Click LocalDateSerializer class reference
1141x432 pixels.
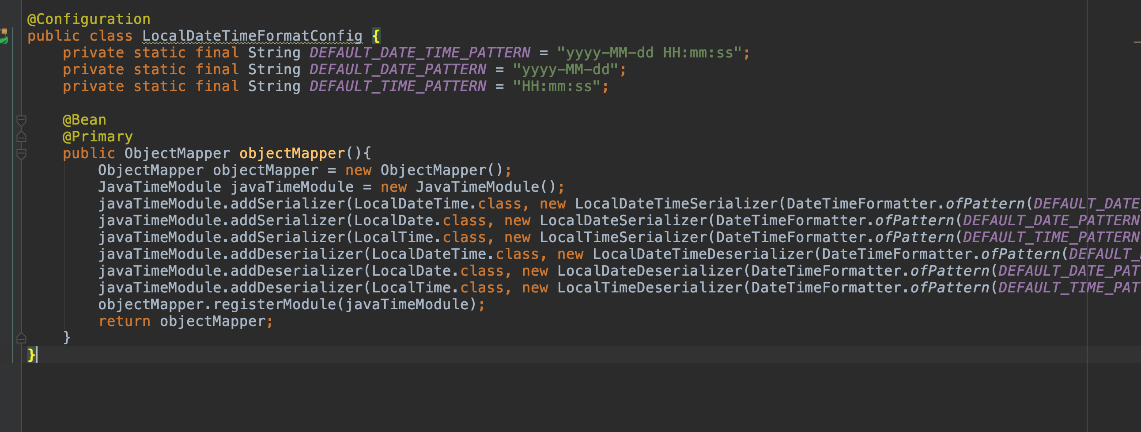tap(623, 221)
